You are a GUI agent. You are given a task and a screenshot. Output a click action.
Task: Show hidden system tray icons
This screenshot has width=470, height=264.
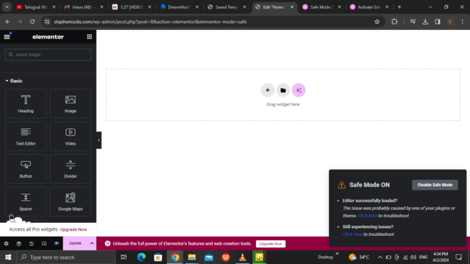pyautogui.click(x=380, y=257)
